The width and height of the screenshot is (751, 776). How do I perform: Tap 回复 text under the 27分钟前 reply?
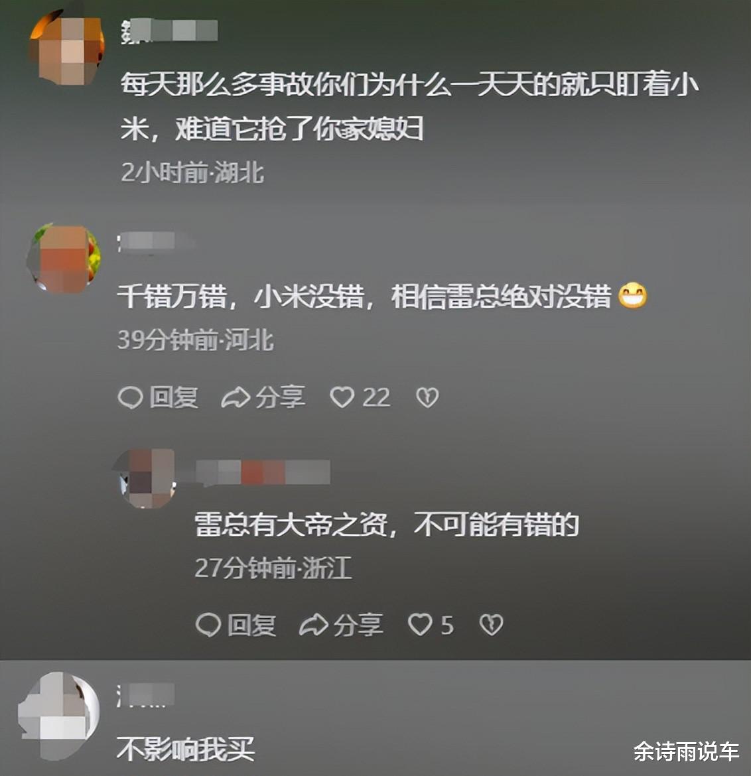[252, 625]
